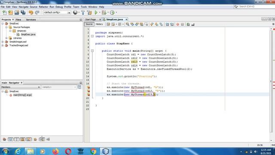Click the Open Project toolbar icon
Viewport: 275px width, 155px height.
pyautogui.click(x=17, y=12)
